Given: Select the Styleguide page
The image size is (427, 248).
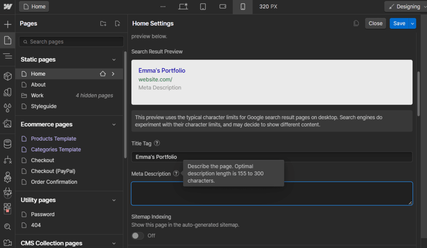Looking at the screenshot, I should (44, 107).
